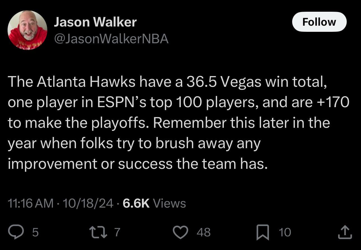Click the 11:16 AM timestamp
The width and height of the screenshot is (361, 250).
tap(31, 203)
